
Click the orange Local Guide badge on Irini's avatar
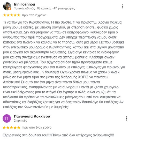(10, 9)
